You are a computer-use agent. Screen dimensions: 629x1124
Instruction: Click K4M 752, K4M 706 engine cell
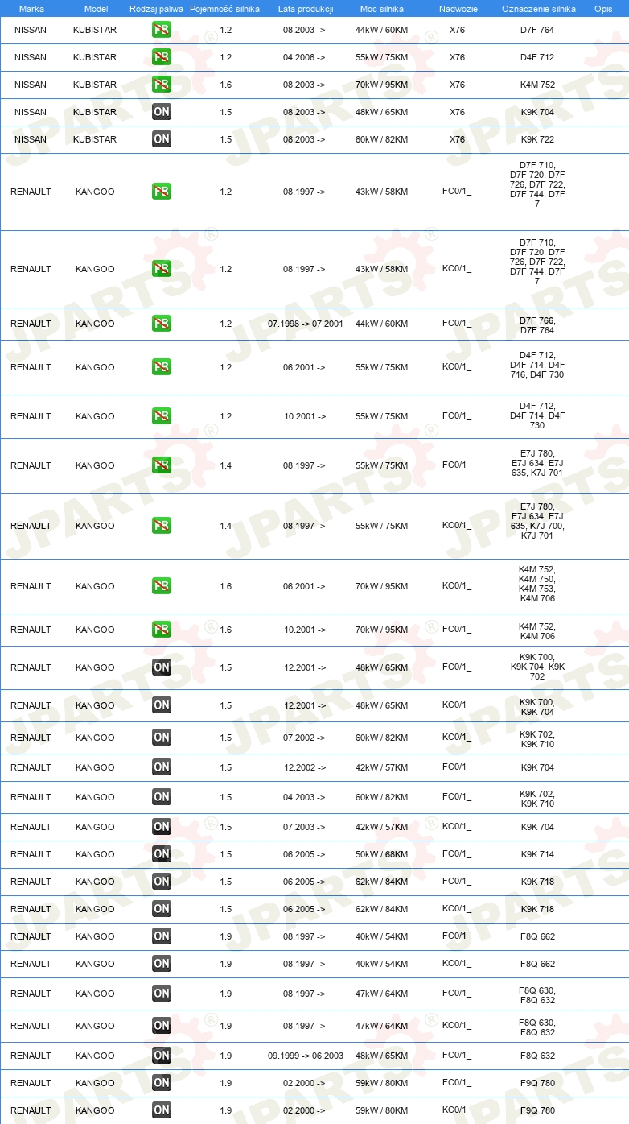(537, 631)
